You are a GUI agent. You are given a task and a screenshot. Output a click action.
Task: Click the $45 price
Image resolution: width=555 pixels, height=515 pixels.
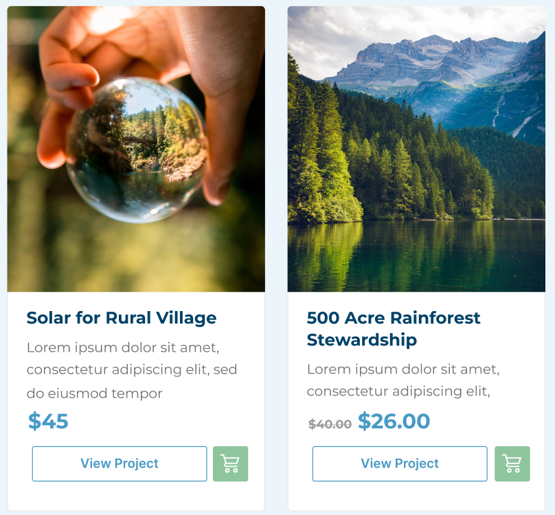pyautogui.click(x=48, y=421)
